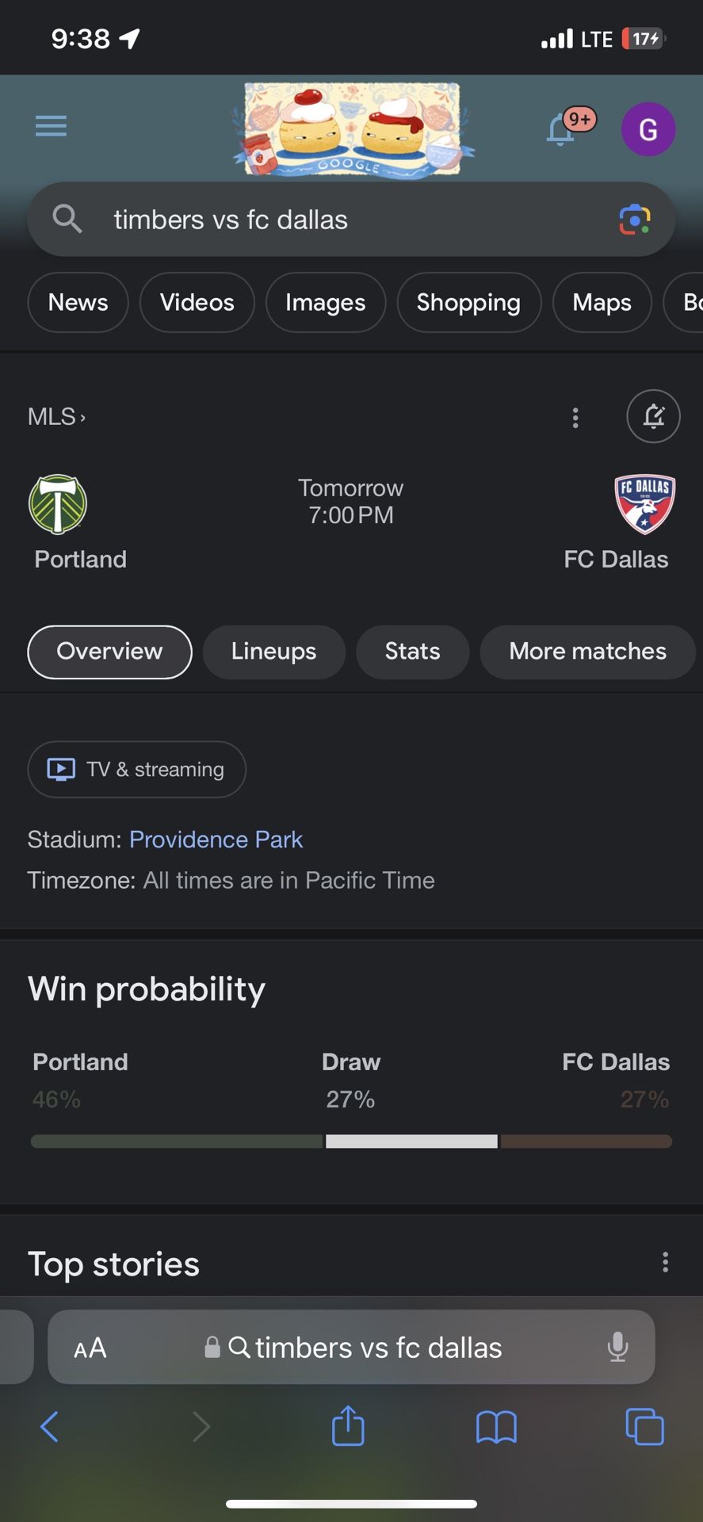Click the win probability draw bar
Image resolution: width=703 pixels, height=1522 pixels.
point(411,1141)
